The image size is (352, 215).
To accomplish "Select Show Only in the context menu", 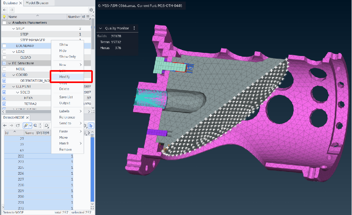I will 67,57.
